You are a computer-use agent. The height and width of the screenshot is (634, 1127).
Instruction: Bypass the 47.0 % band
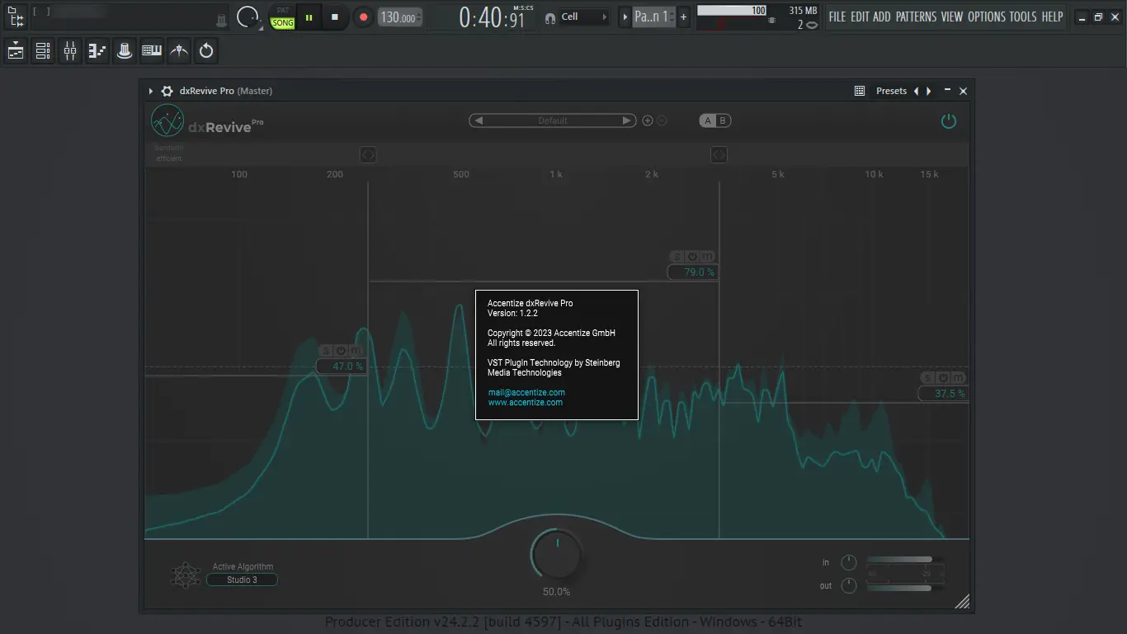tap(341, 351)
